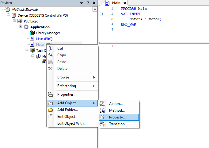Select PLC Logic tree label
The width and height of the screenshot is (209, 148).
click(x=31, y=21)
